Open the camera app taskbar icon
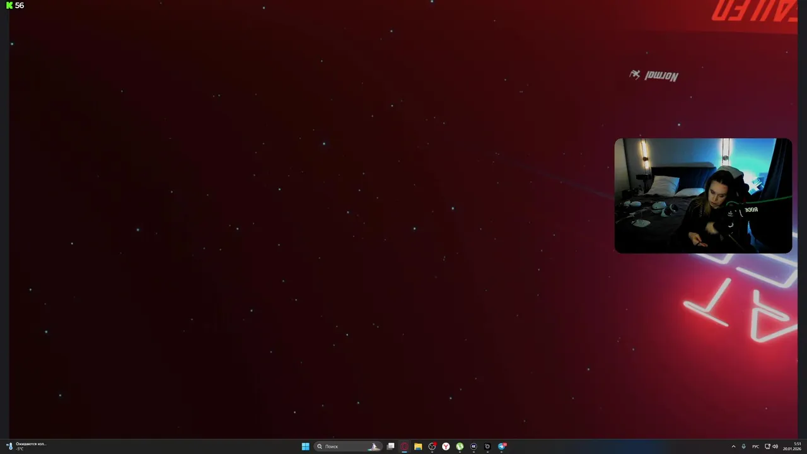The height and width of the screenshot is (454, 807). click(487, 446)
